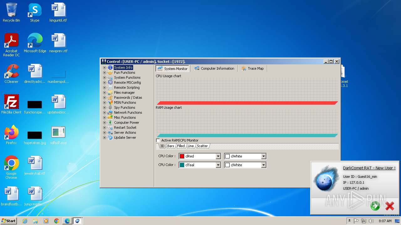Open DarkComet from the taskbar
Screen dimensions: 401x225
(78, 221)
